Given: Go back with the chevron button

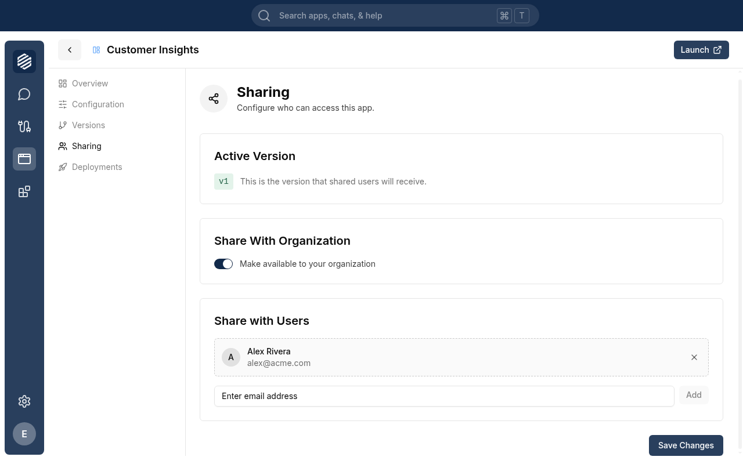Looking at the screenshot, I should click(70, 50).
